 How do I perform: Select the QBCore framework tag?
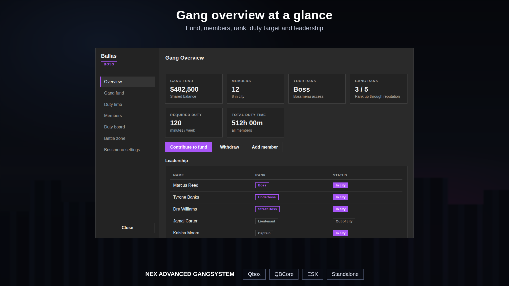point(284,274)
